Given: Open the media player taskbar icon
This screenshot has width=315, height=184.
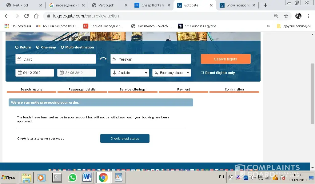Looking at the screenshot, I should (x=42, y=178).
